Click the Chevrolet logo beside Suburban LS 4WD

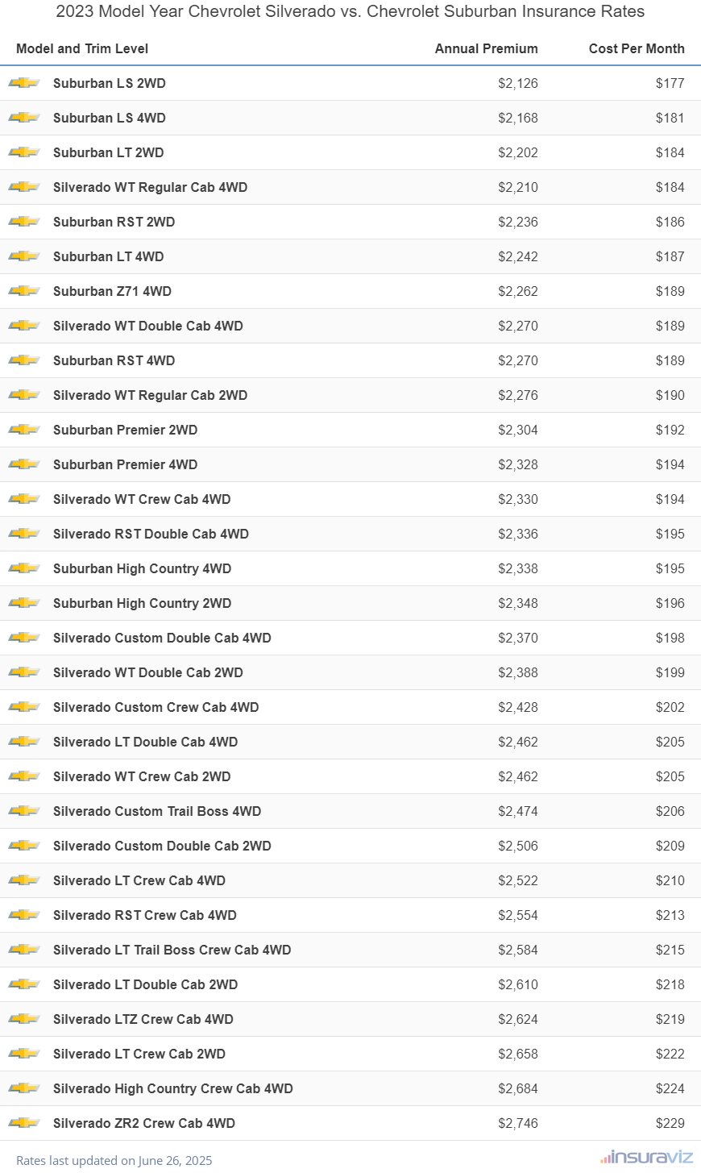[24, 118]
